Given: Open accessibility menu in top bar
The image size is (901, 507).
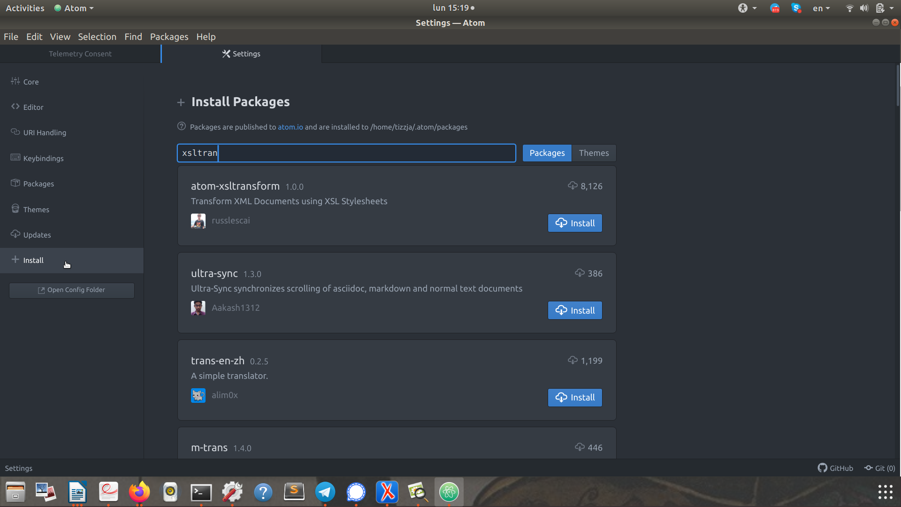Looking at the screenshot, I should tap(747, 8).
